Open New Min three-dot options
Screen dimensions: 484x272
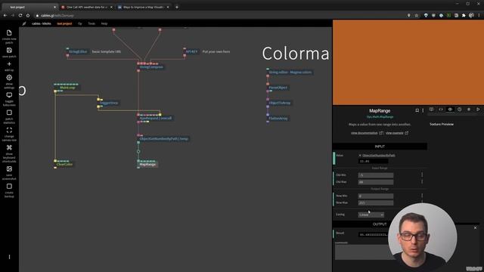click(422, 196)
